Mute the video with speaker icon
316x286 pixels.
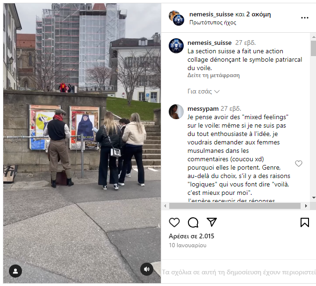tap(147, 269)
